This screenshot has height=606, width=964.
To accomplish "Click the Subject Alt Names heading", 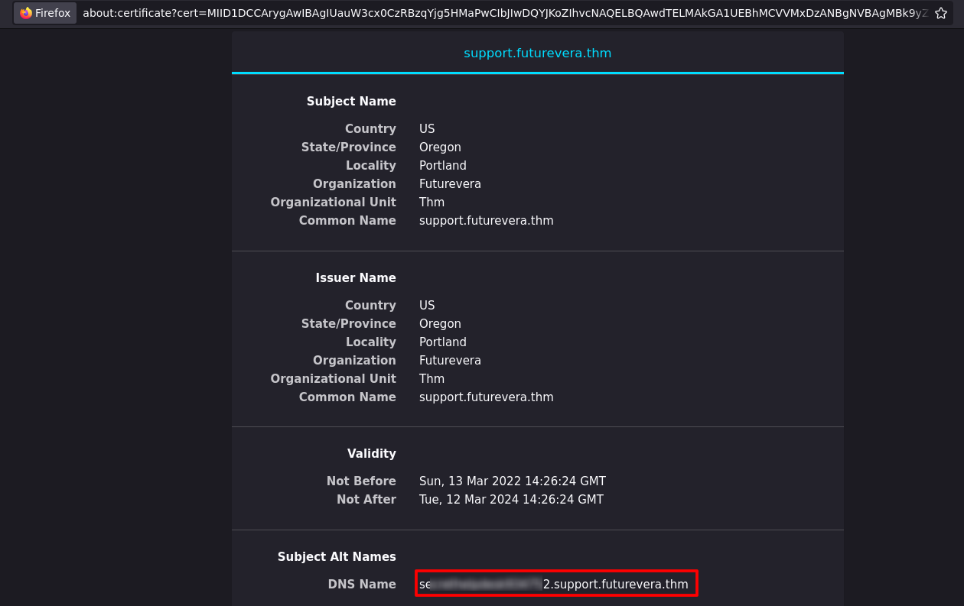I will click(x=337, y=557).
